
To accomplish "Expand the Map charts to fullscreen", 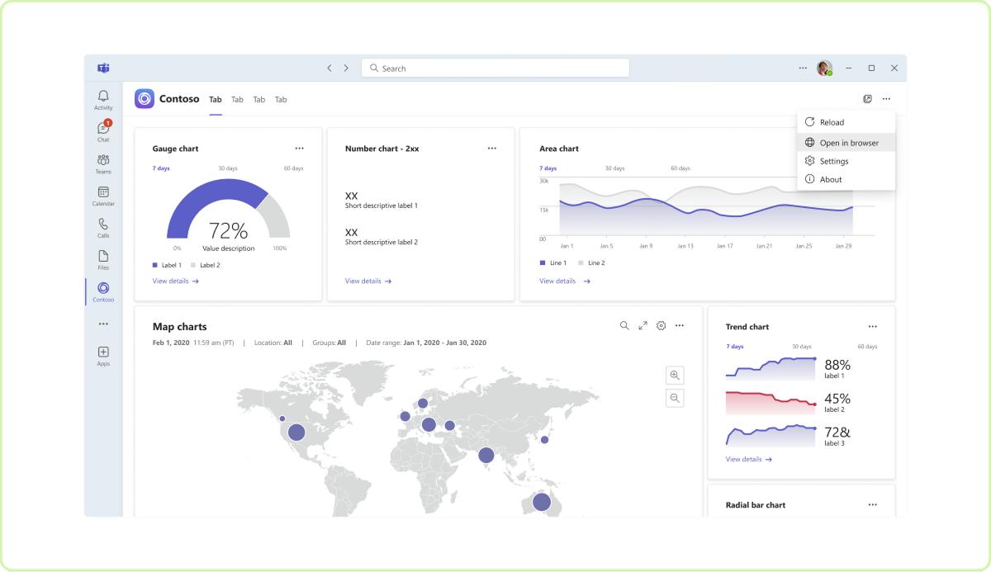I will 642,326.
